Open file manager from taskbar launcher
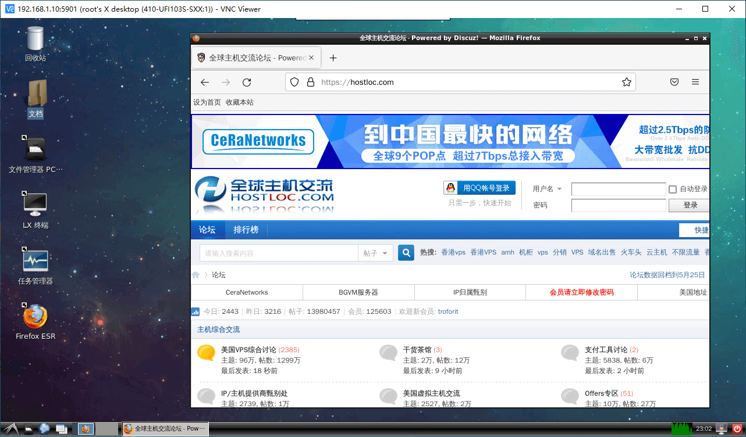 coord(29,429)
